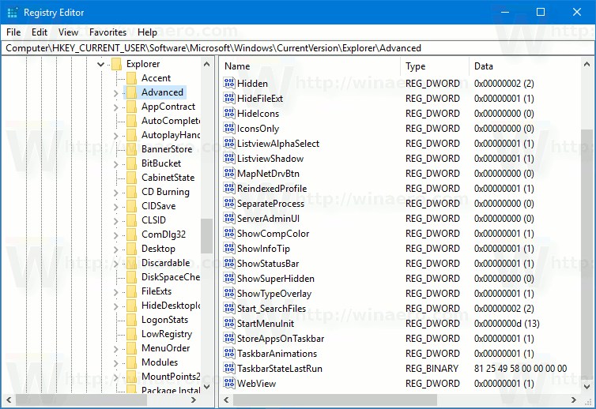Select the HideFileExt value icon
This screenshot has height=409, width=596.
click(x=229, y=99)
